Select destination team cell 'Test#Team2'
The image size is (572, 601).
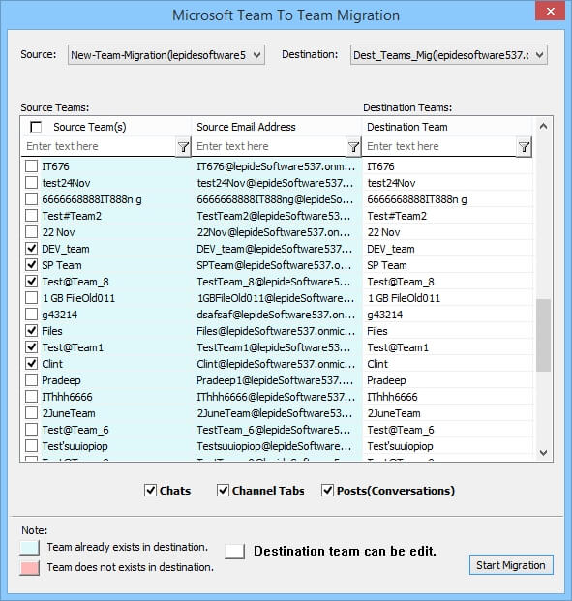tap(447, 216)
